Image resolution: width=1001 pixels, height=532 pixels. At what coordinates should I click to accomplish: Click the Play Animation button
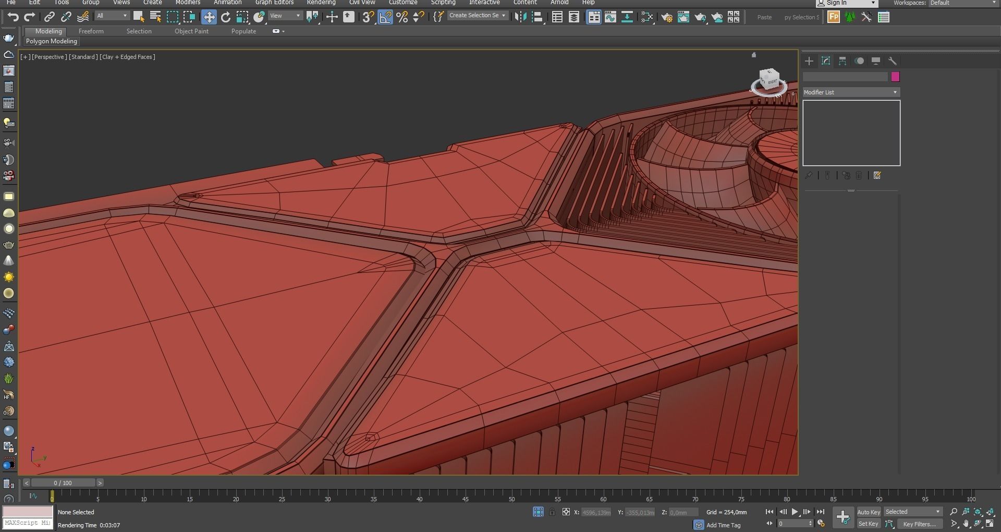pyautogui.click(x=795, y=512)
